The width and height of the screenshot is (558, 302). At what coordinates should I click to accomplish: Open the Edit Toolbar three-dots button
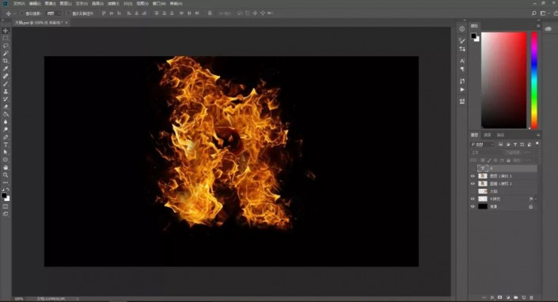6,183
